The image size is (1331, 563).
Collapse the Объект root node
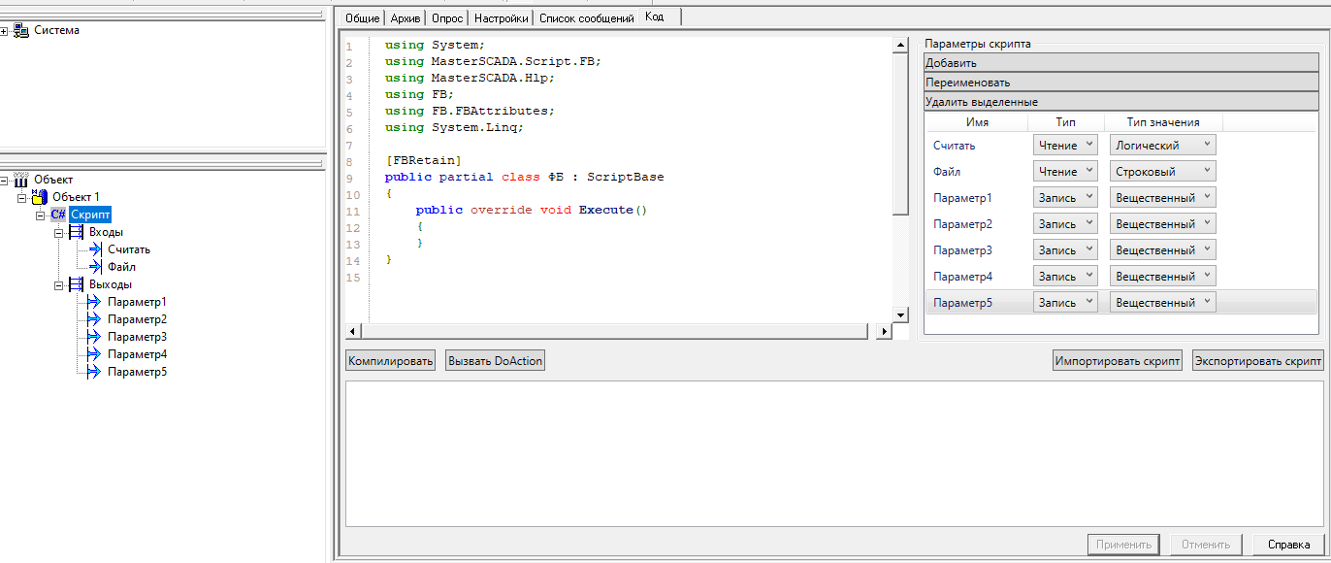[5, 180]
